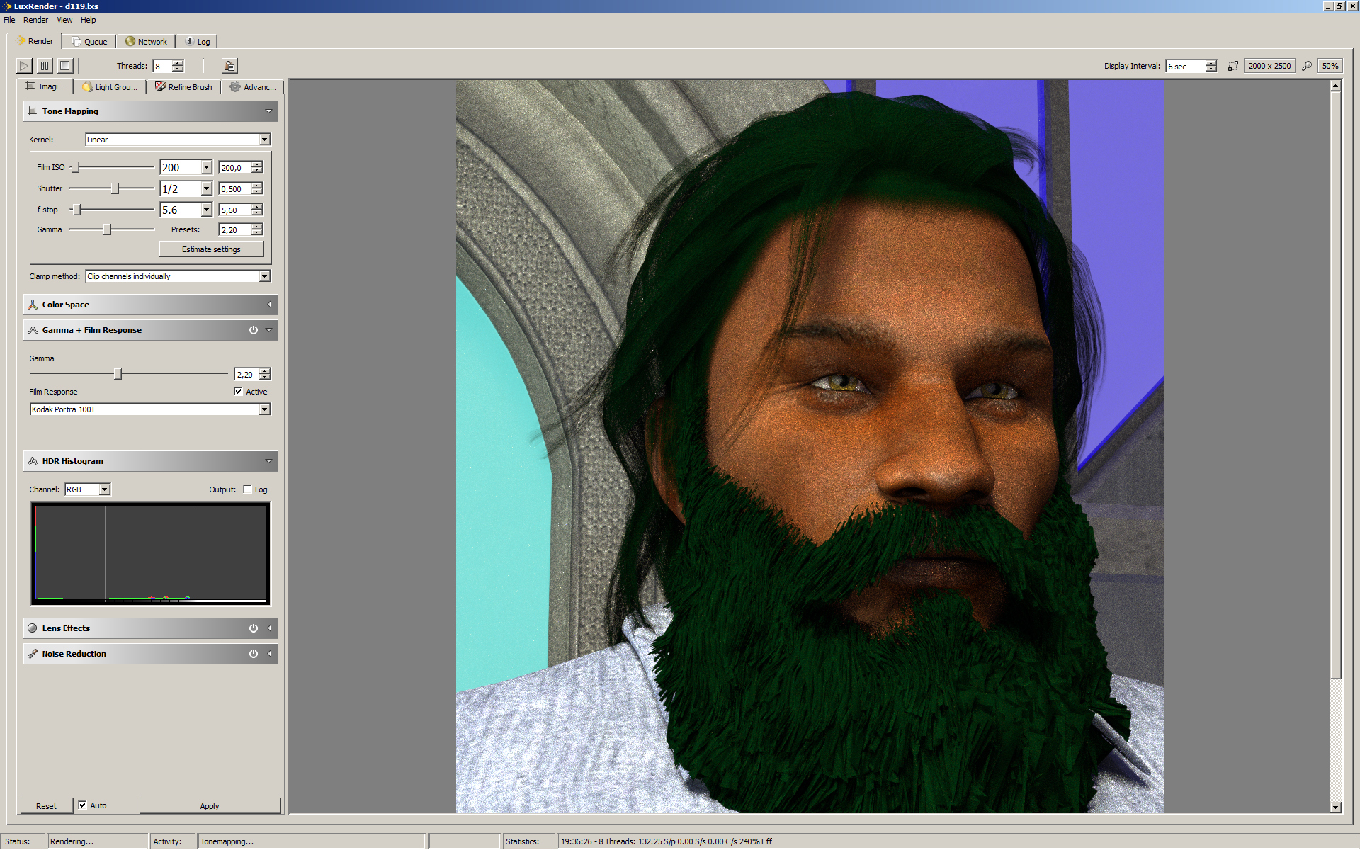Click the resume render play icon
The image size is (1360, 850).
point(24,66)
